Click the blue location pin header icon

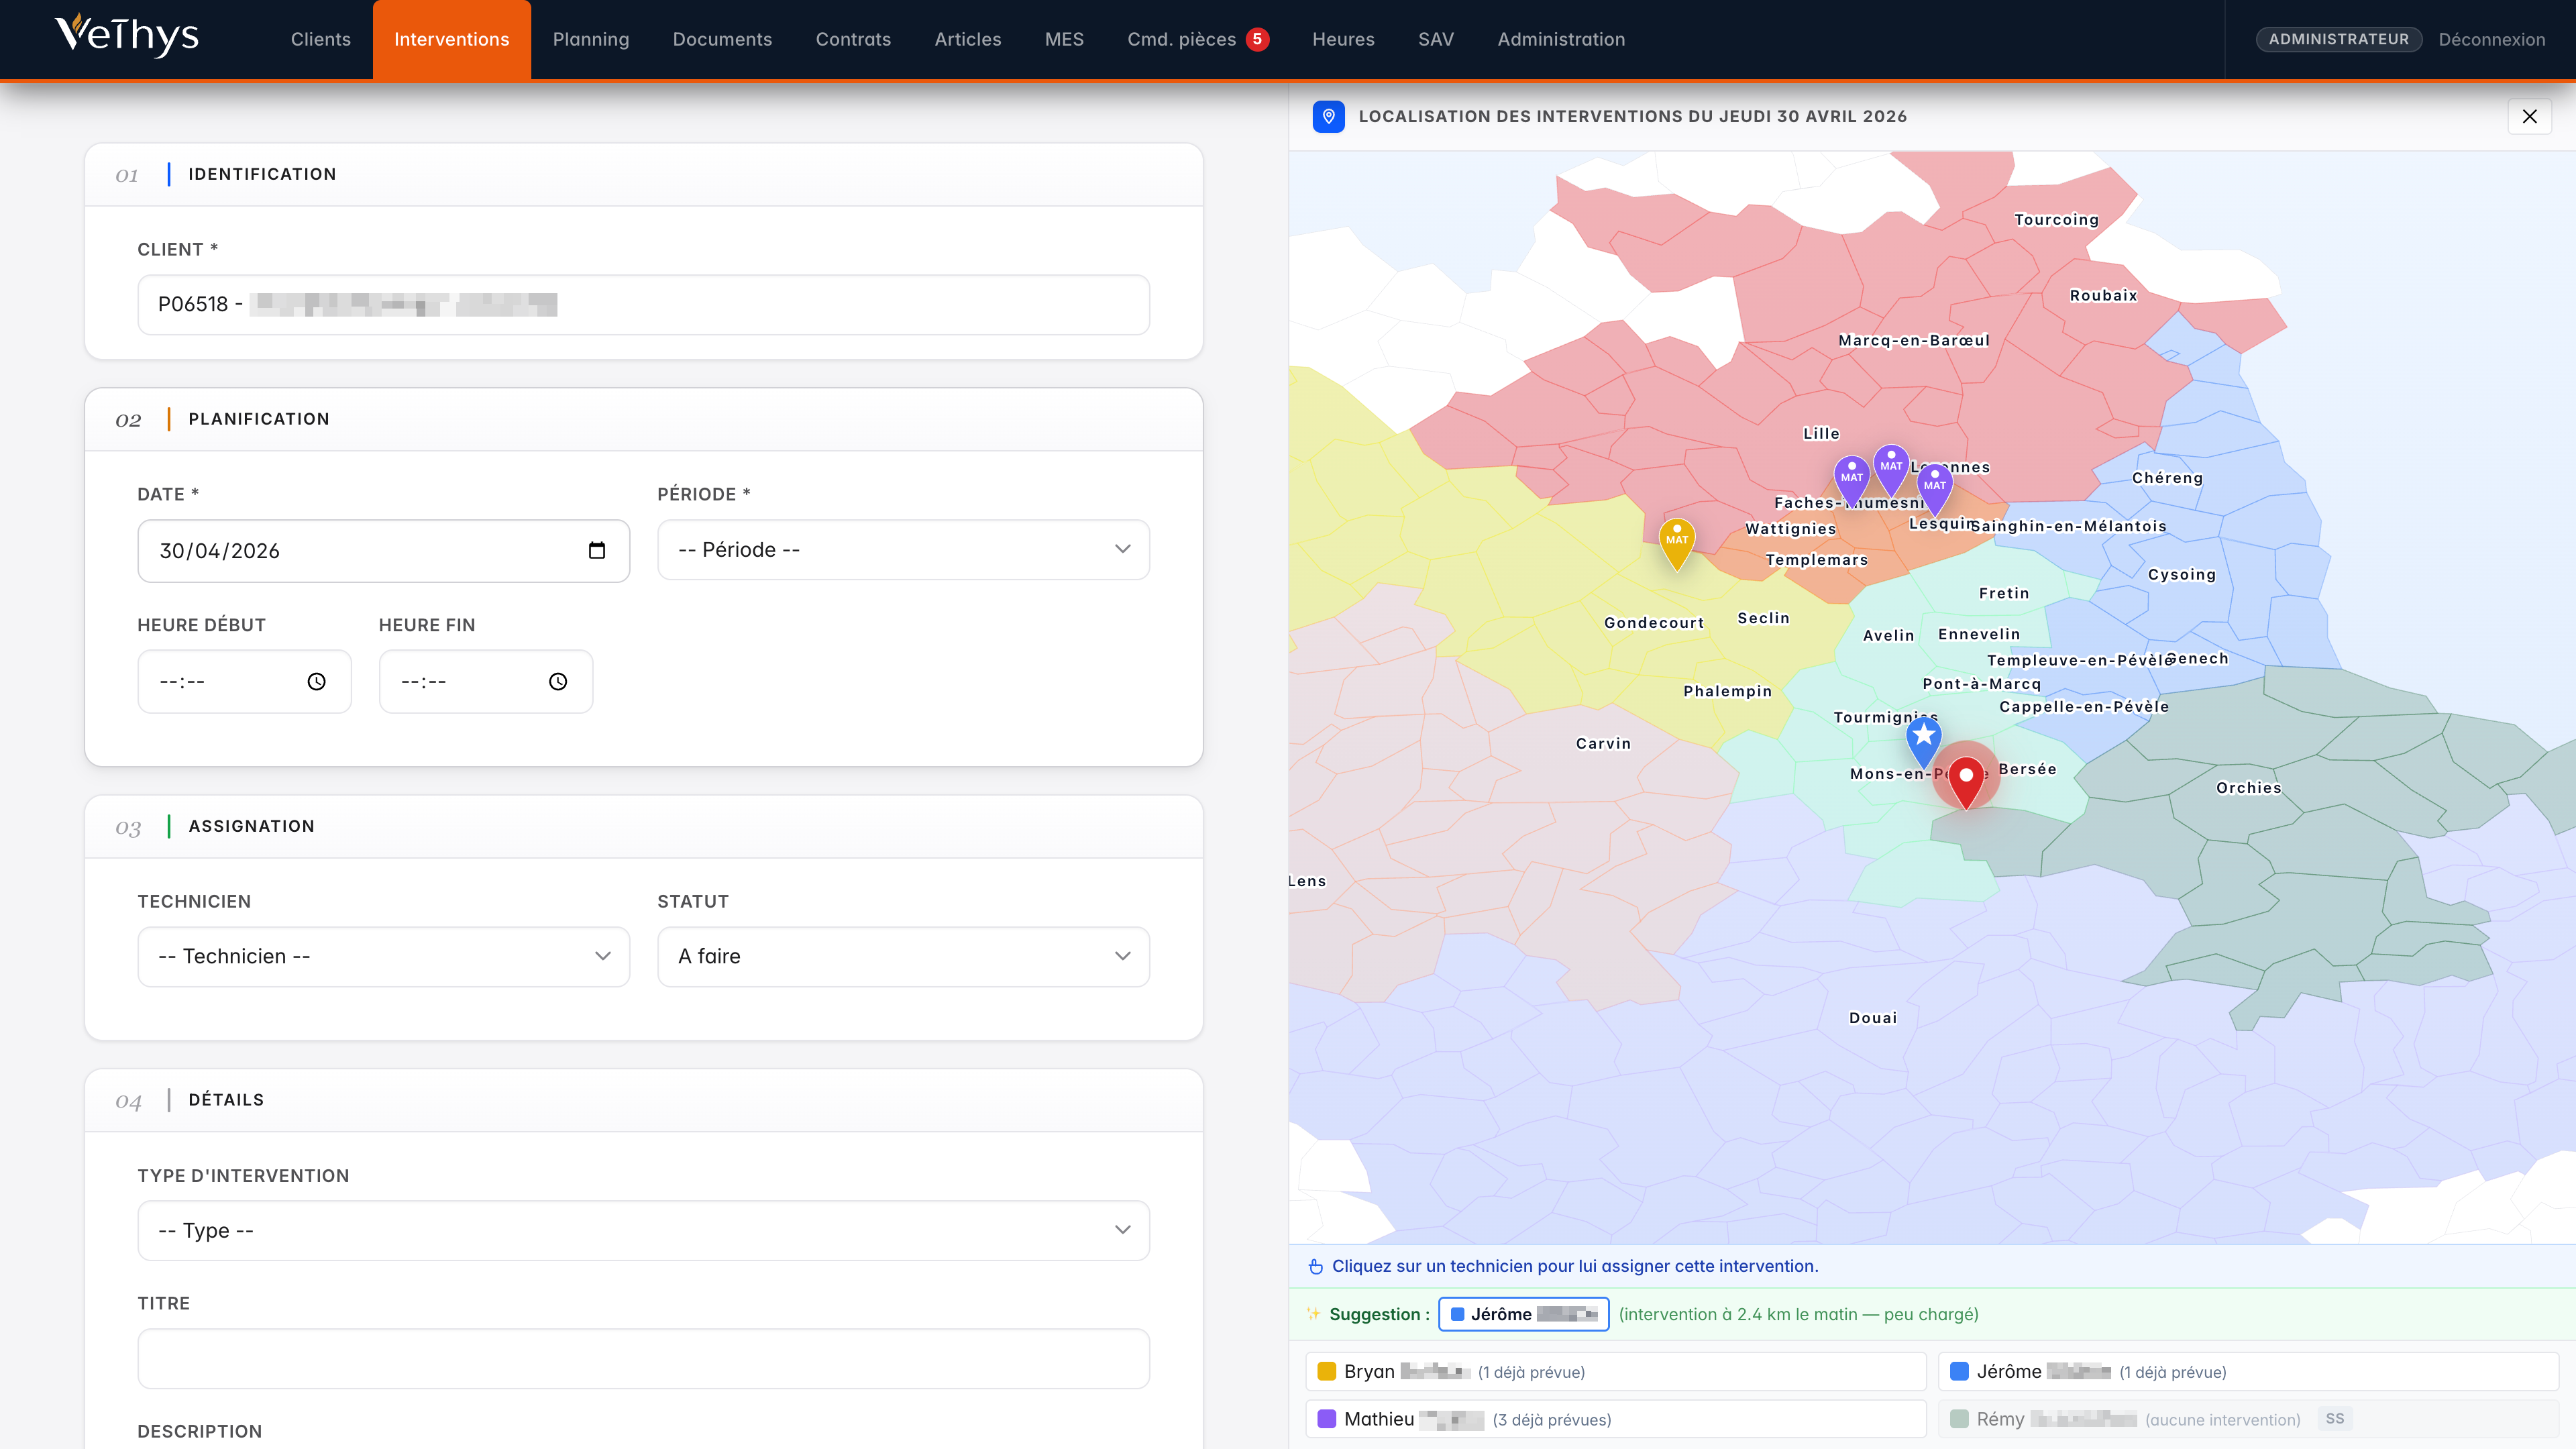point(1328,116)
